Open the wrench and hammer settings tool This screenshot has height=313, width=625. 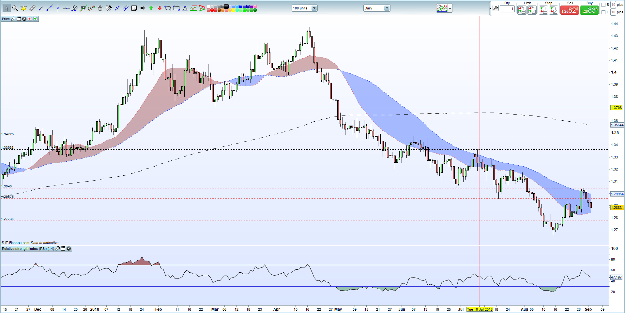109,8
